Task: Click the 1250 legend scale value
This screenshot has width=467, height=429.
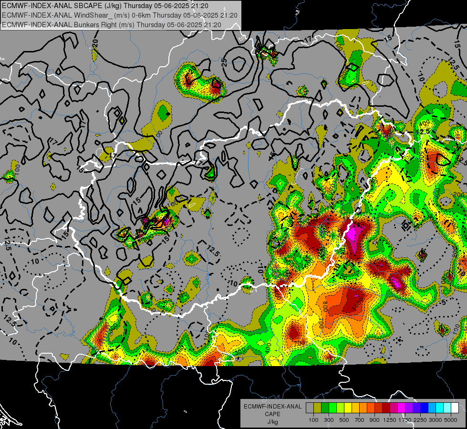Action: (390, 420)
